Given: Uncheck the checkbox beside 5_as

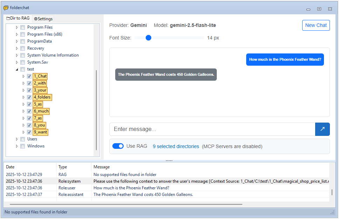Looking at the screenshot, I should (x=29, y=104).
